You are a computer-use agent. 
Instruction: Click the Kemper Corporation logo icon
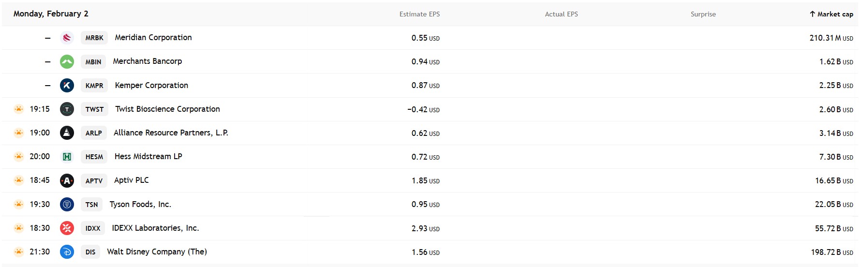[67, 86]
